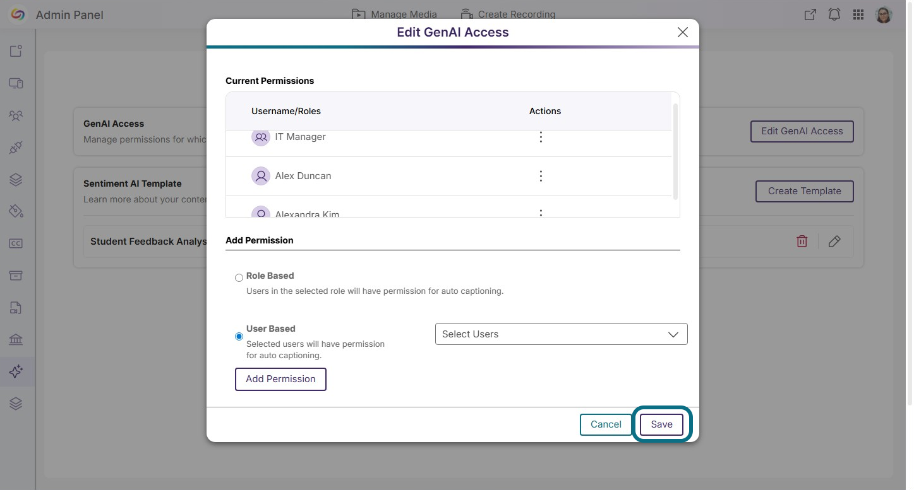The height and width of the screenshot is (490, 914).
Task: Select the Role Based radio option
Action: click(239, 277)
